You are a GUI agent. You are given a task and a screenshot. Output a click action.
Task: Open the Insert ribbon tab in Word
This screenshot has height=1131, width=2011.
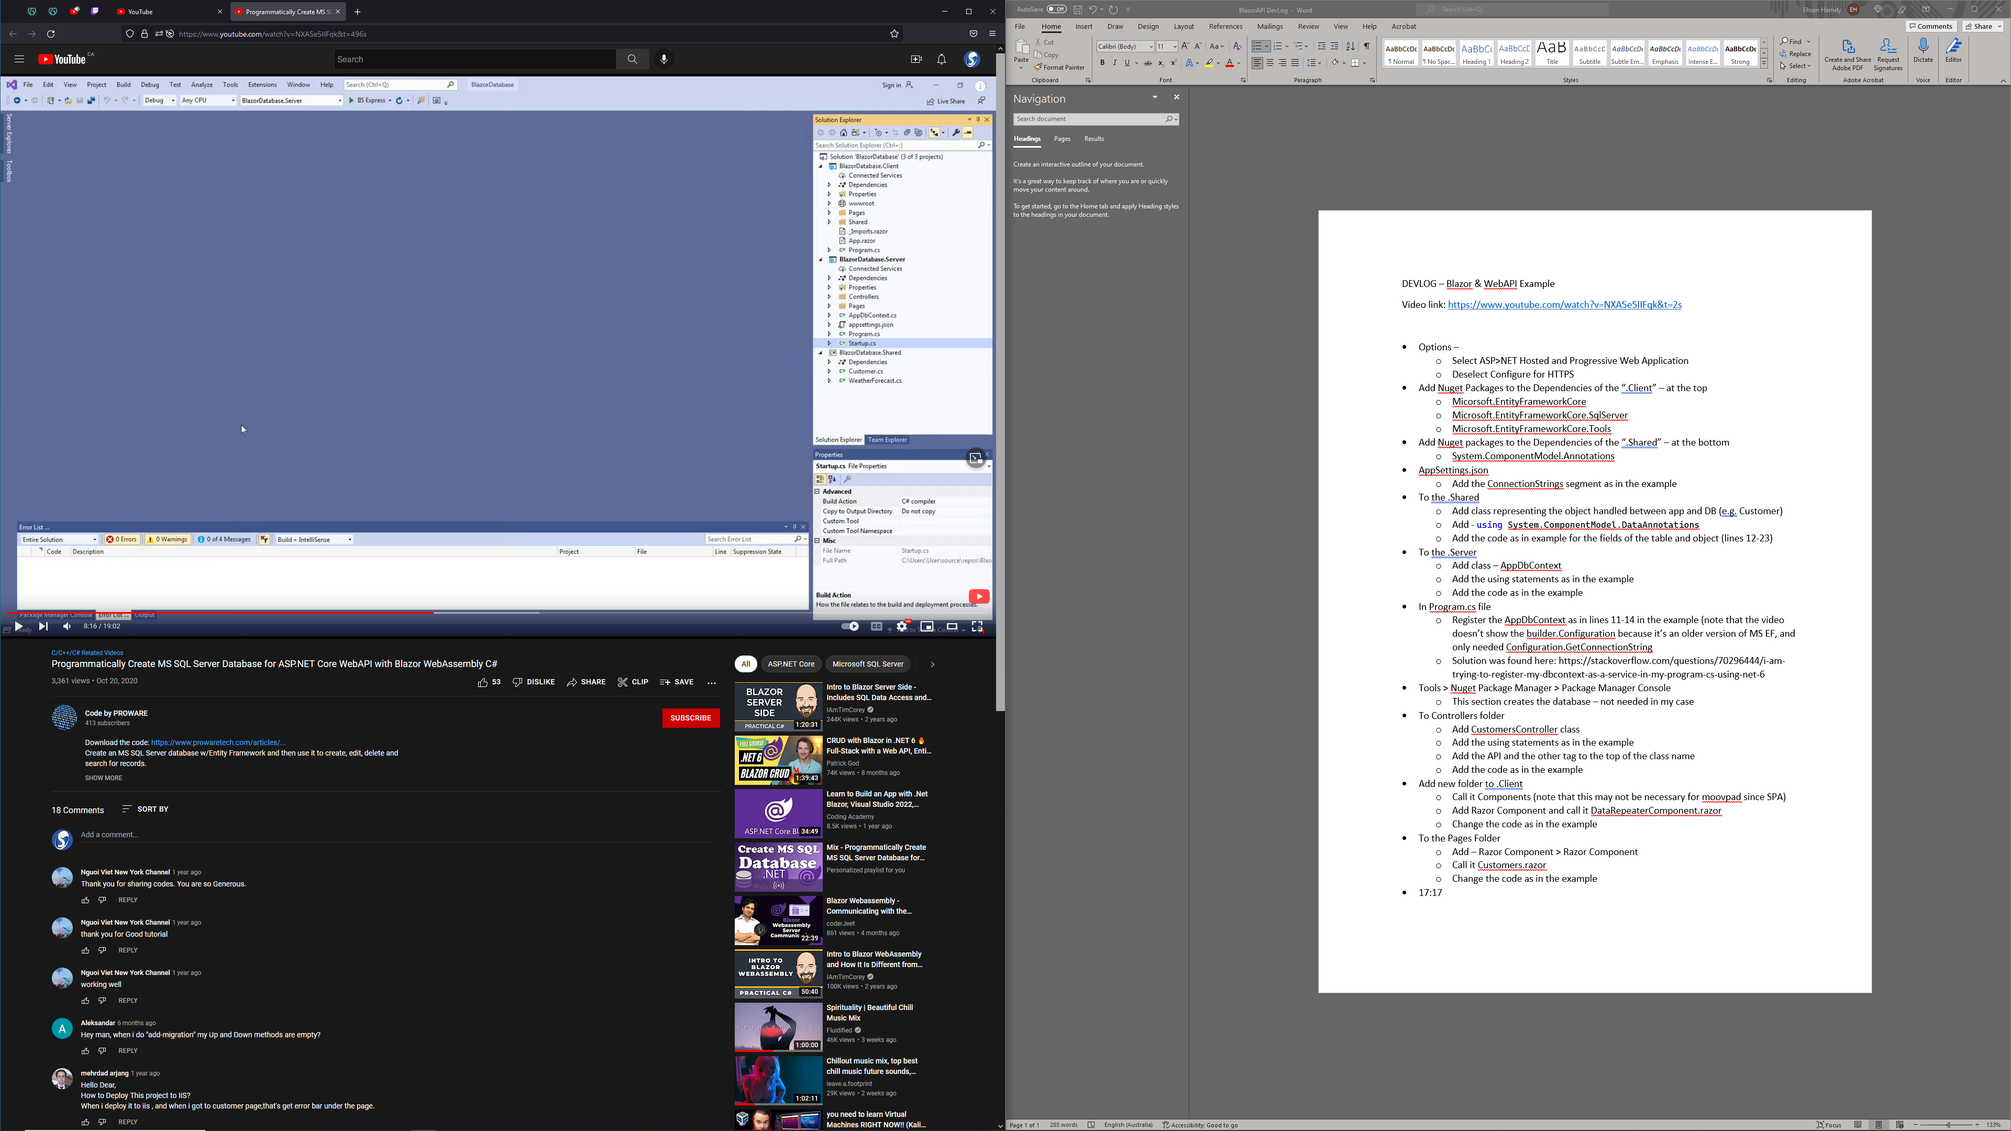pyautogui.click(x=1084, y=27)
